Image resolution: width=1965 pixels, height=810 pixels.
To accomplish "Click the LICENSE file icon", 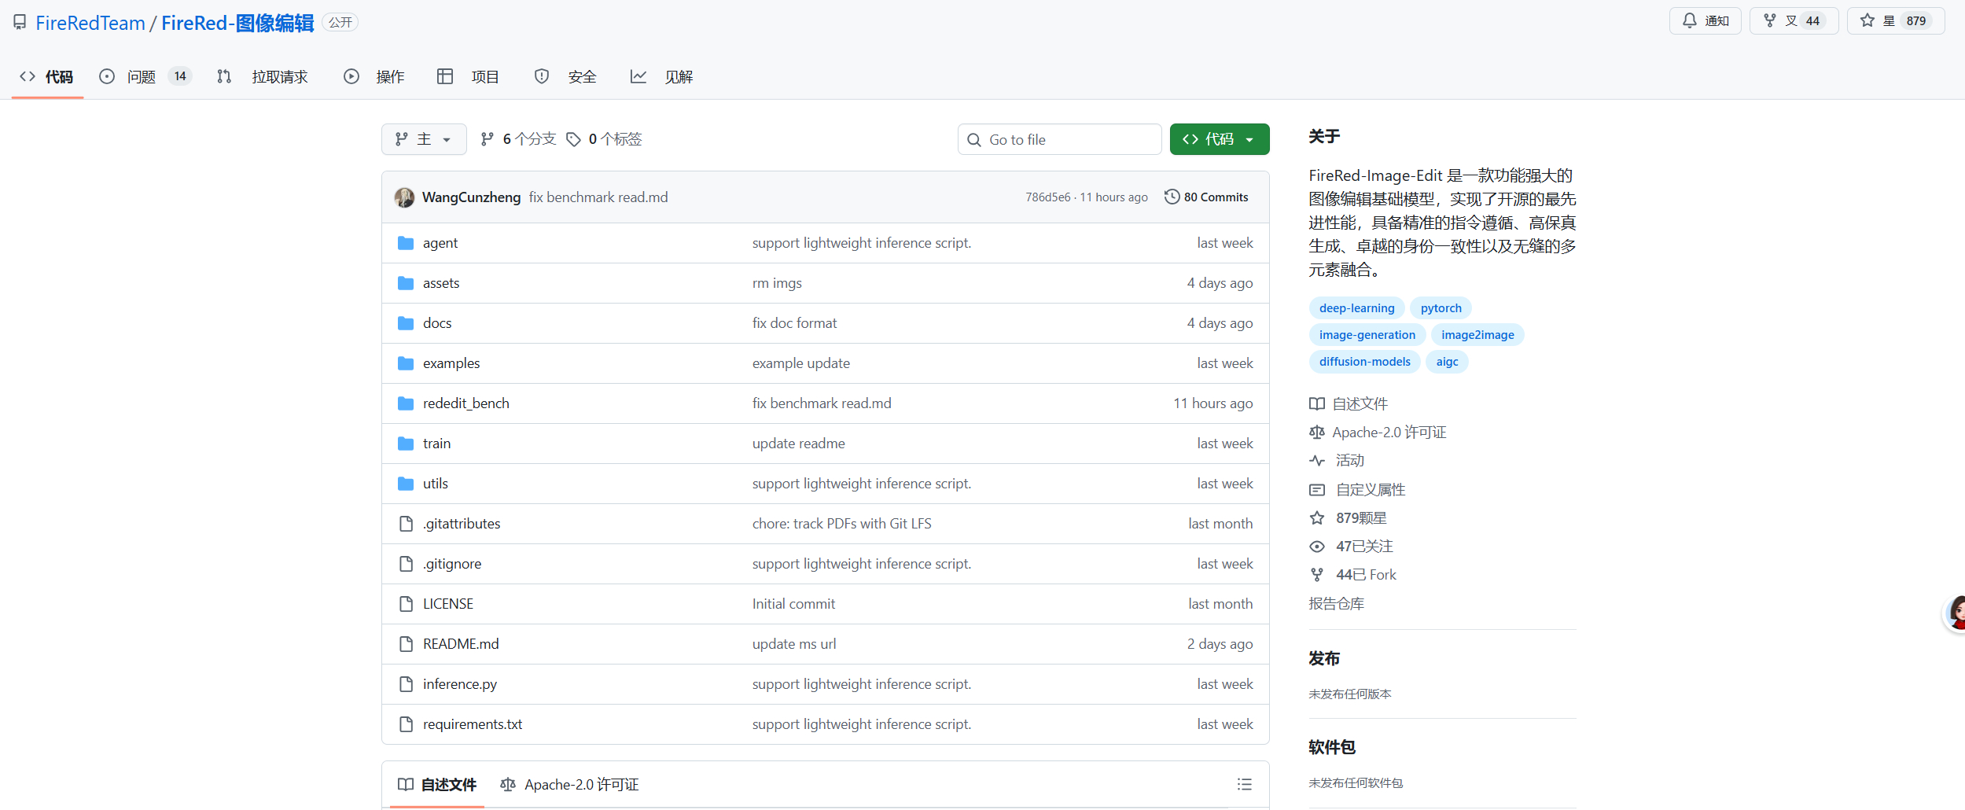I will coord(406,604).
